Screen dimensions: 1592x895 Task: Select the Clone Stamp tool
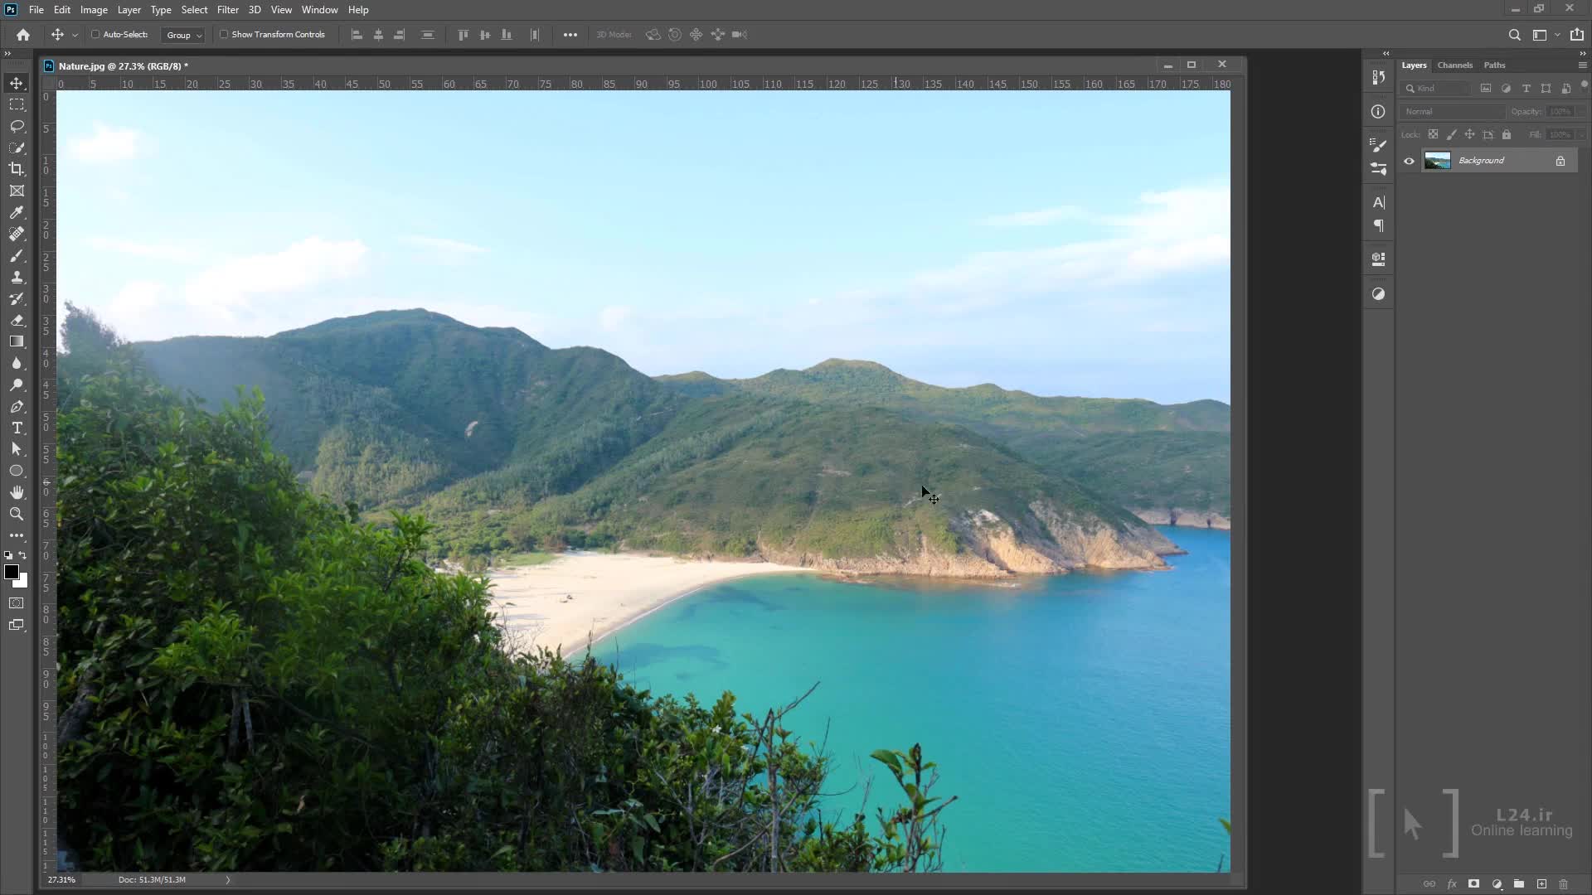click(17, 278)
